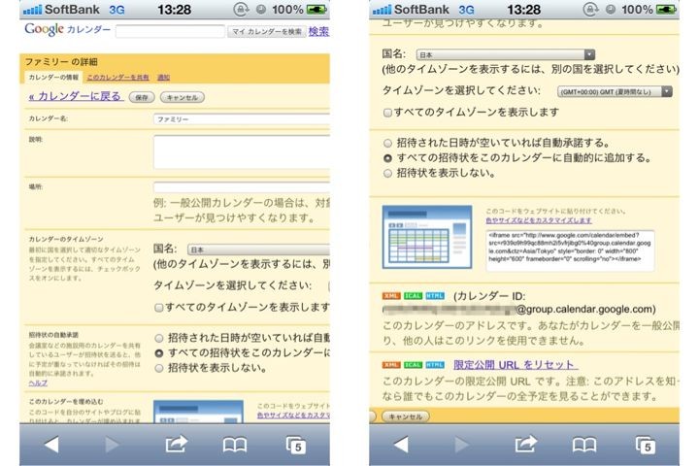Click XML badge beside 限定公開 URL をリセット

[391, 365]
